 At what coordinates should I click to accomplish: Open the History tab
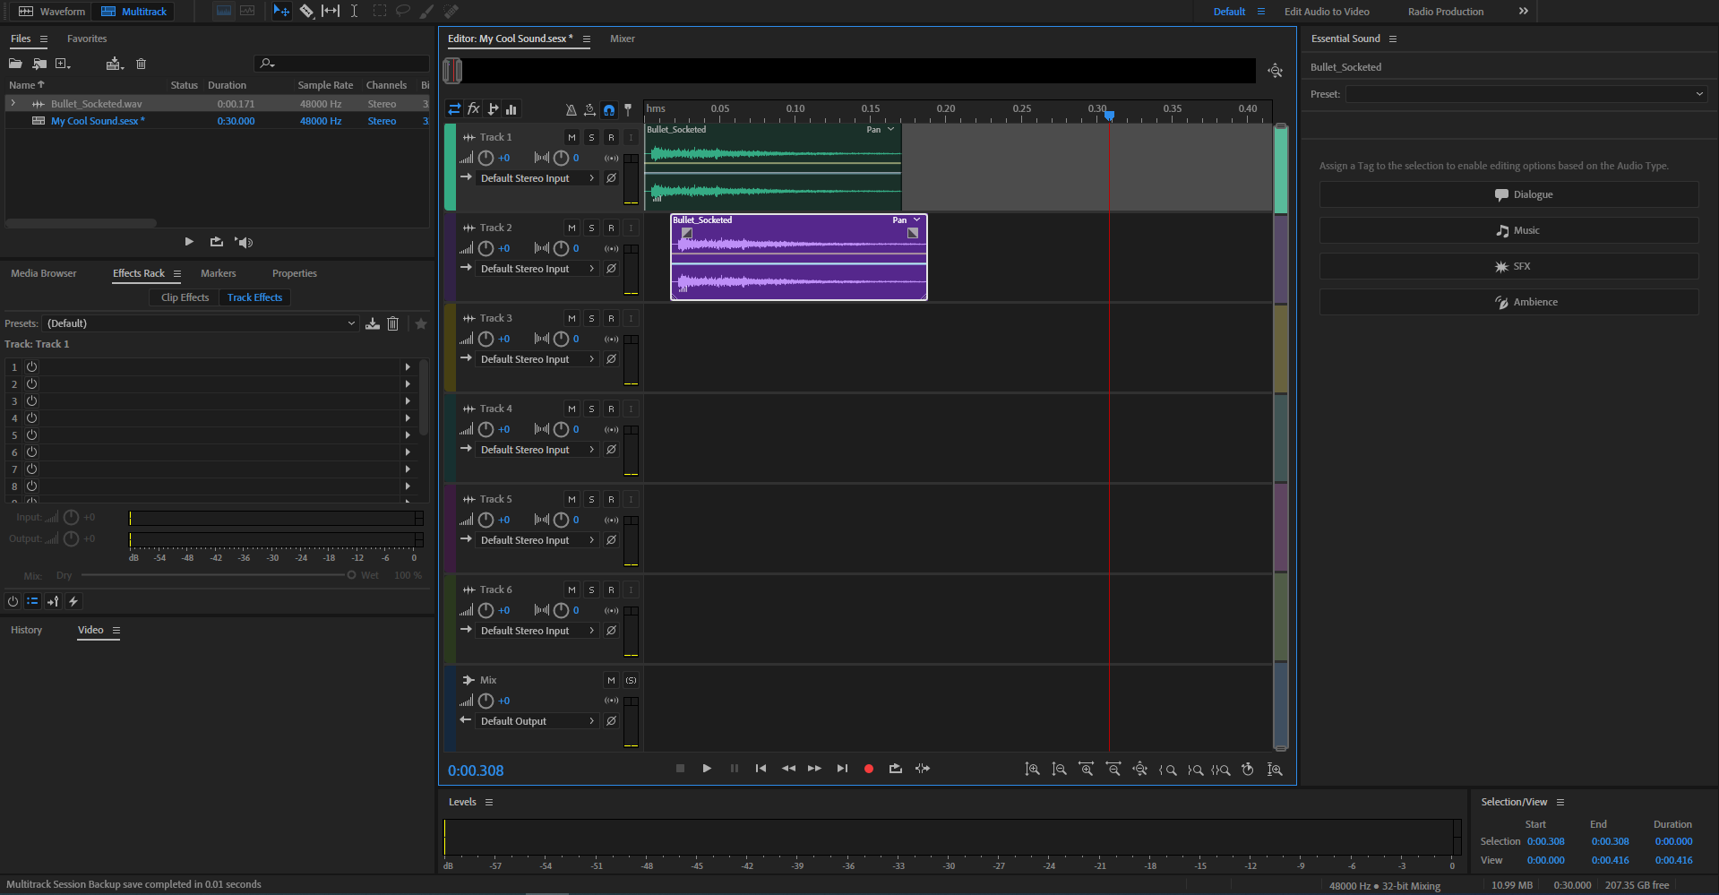pos(27,630)
